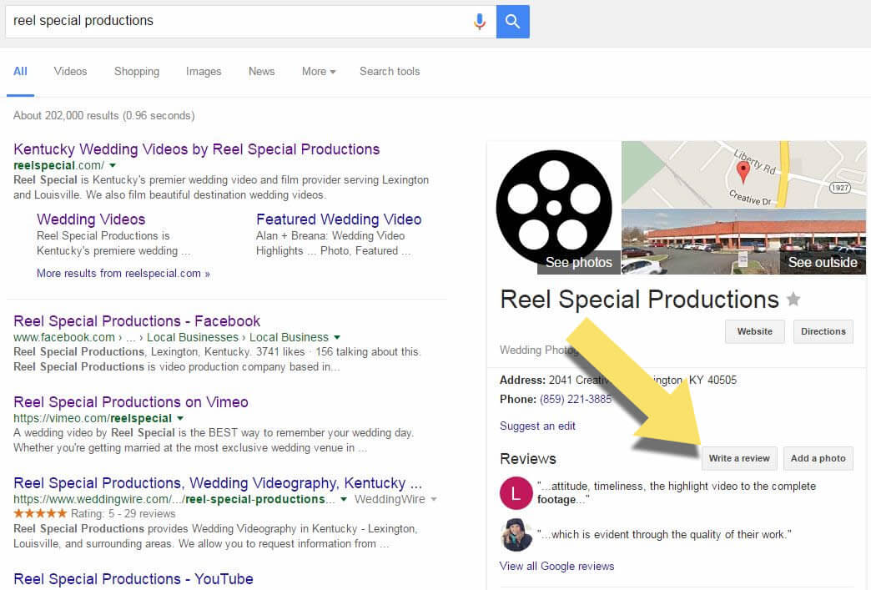Viewport: 871px width, 590px height.
Task: Click the Website button
Action: coord(755,331)
